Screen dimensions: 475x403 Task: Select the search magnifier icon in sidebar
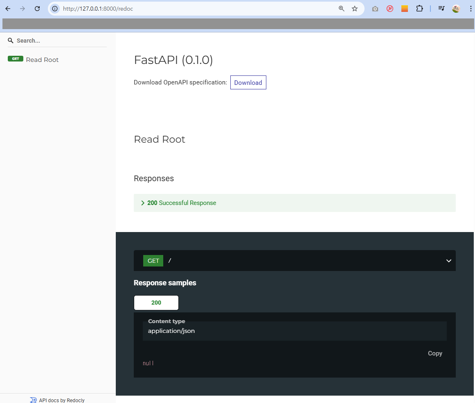point(11,41)
